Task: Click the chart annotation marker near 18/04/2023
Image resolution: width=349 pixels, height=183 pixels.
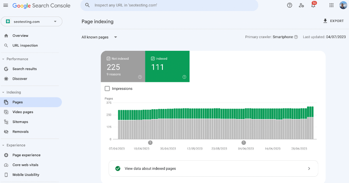Action: coord(150,143)
